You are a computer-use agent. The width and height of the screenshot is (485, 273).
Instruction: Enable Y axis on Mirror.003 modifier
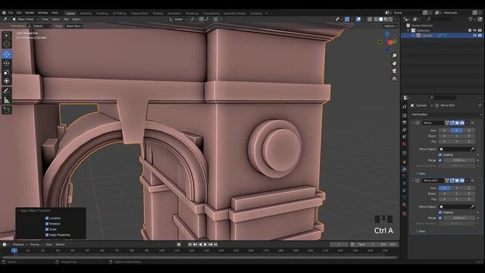[456, 188]
